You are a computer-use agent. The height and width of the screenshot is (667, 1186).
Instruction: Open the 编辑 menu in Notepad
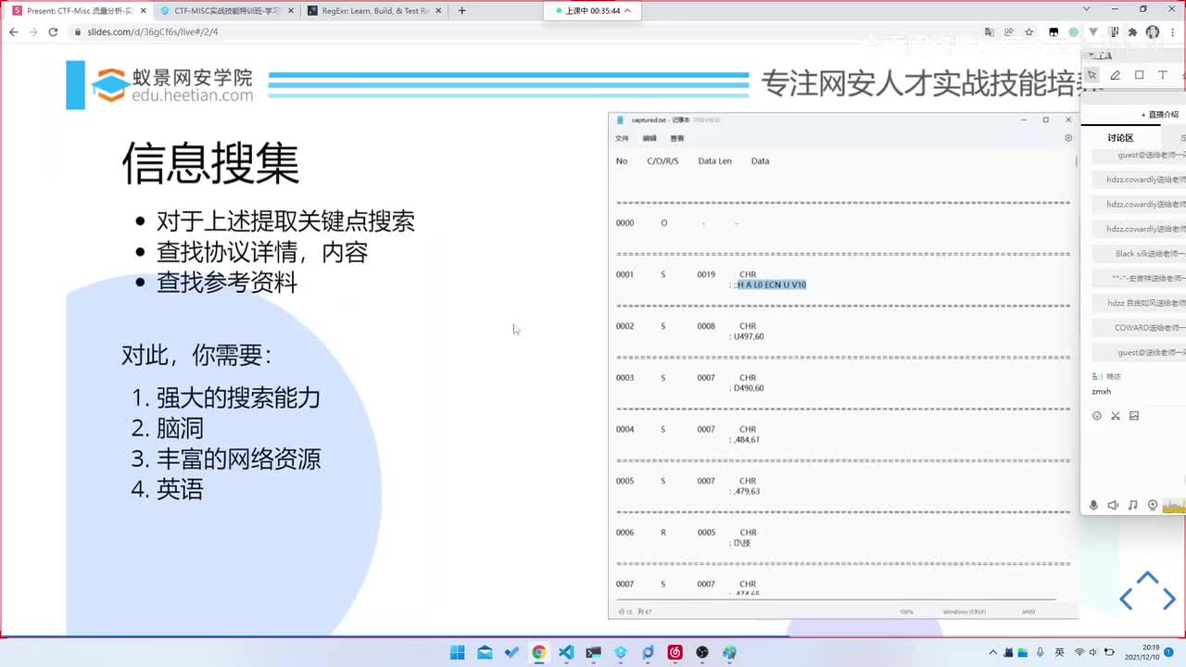click(650, 138)
